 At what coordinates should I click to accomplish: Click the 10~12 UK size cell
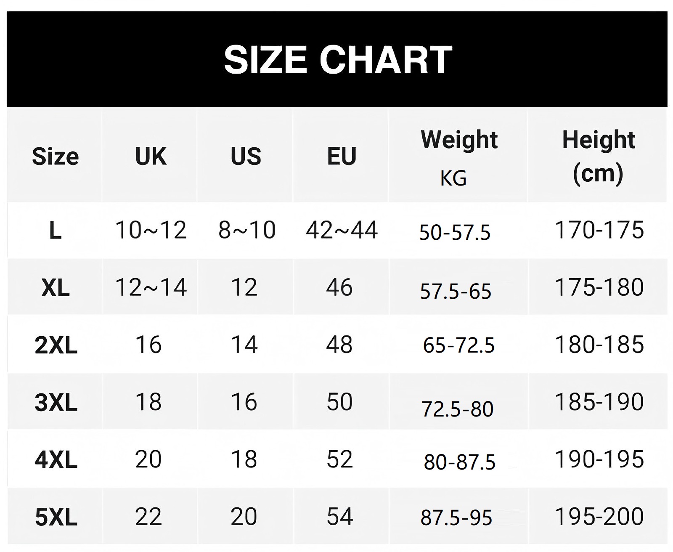(x=151, y=230)
